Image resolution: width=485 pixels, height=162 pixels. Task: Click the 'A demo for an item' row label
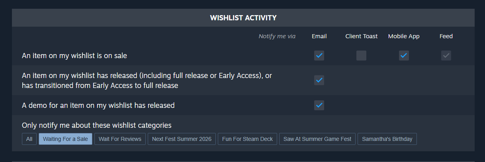98,105
